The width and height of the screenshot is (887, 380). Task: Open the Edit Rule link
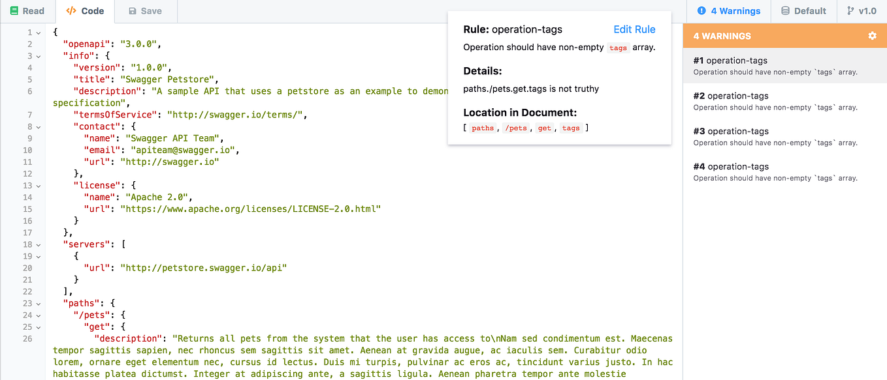click(x=634, y=29)
